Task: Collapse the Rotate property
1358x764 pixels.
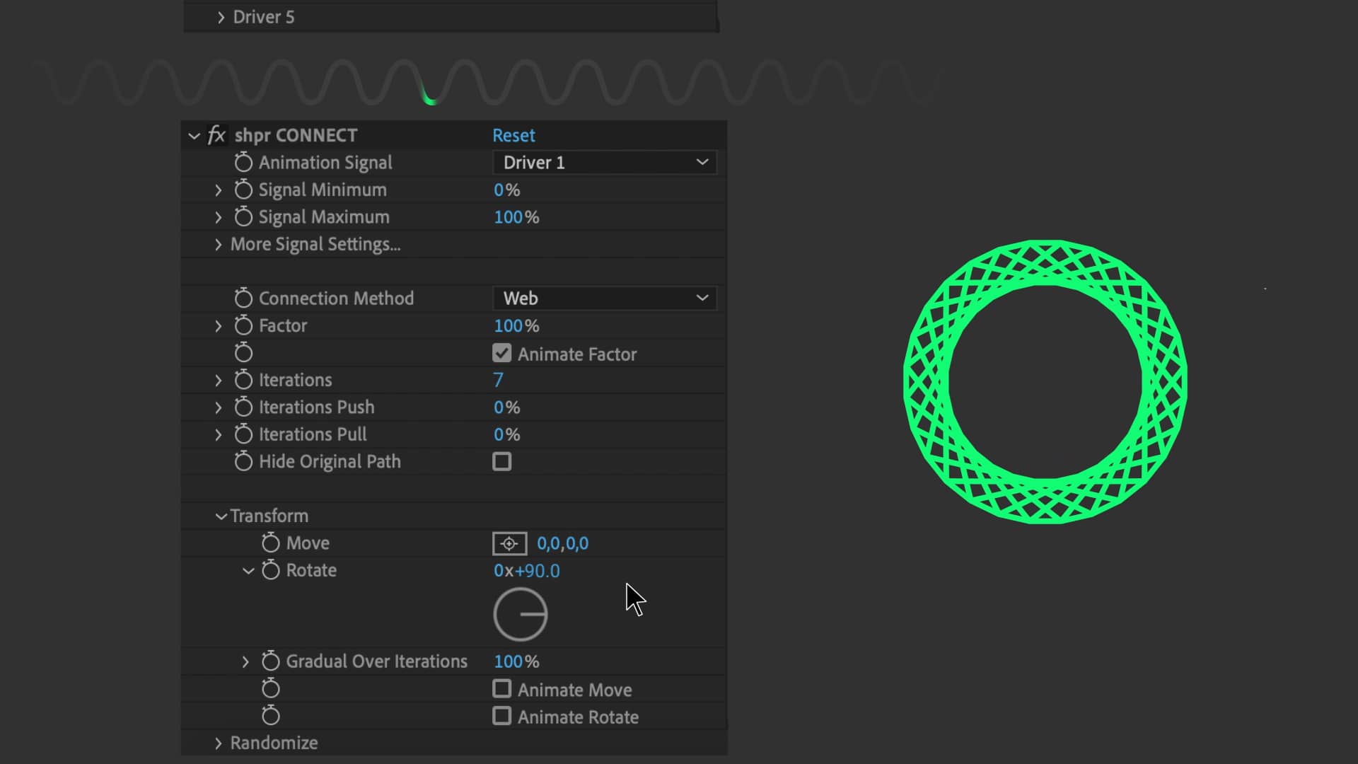Action: click(248, 570)
